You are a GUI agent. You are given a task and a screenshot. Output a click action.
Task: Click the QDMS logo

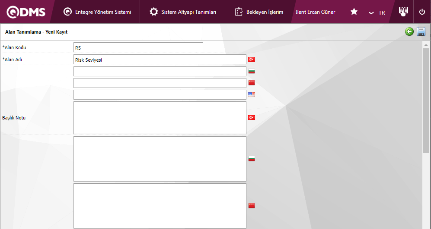click(26, 12)
